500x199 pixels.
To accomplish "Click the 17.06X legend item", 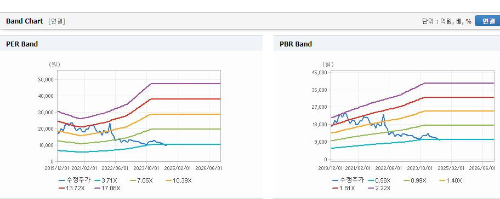I will coord(107,188).
